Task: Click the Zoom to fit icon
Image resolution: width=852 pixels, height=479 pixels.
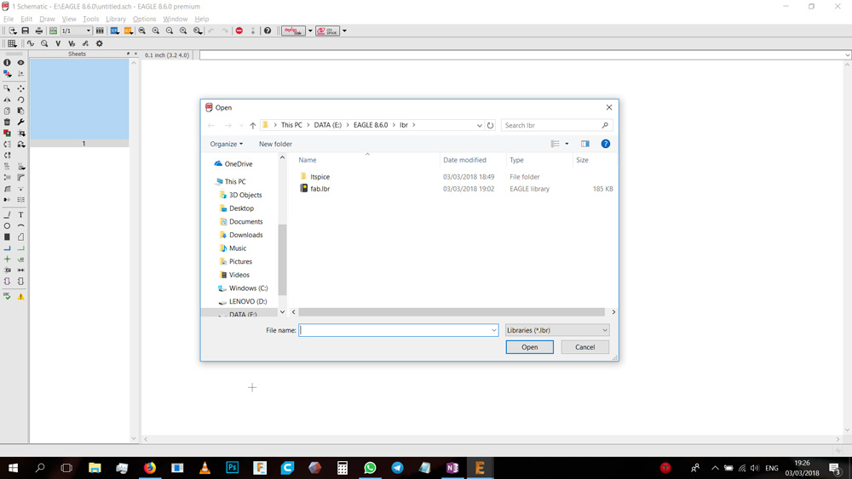Action: [x=141, y=31]
